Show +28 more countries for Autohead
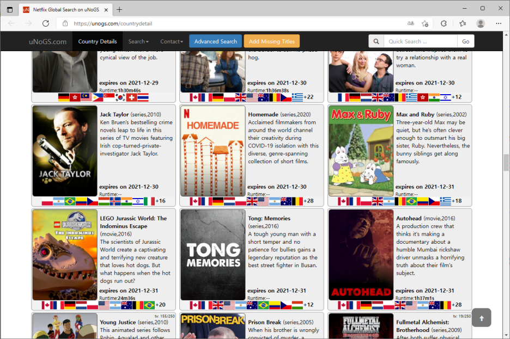Image resolution: width=510 pixels, height=339 pixels. 457,305
